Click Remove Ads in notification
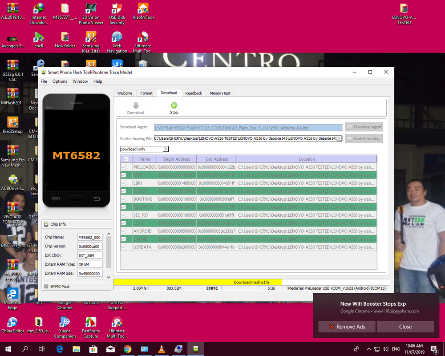The width and height of the screenshot is (445, 356). click(x=347, y=327)
